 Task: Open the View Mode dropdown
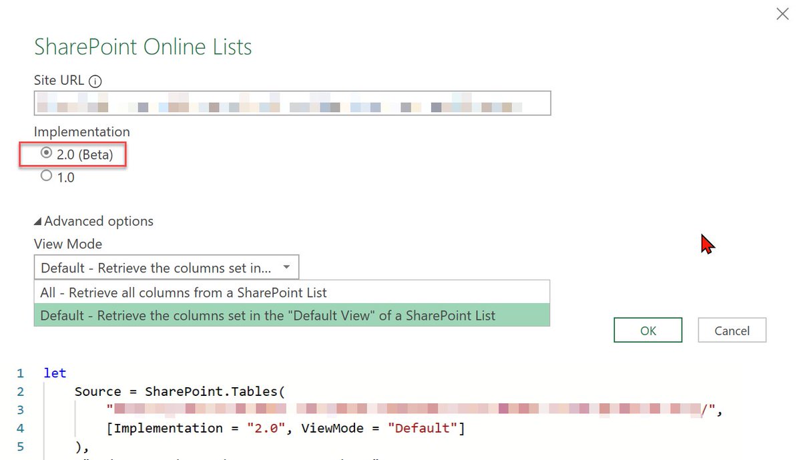[166, 268]
